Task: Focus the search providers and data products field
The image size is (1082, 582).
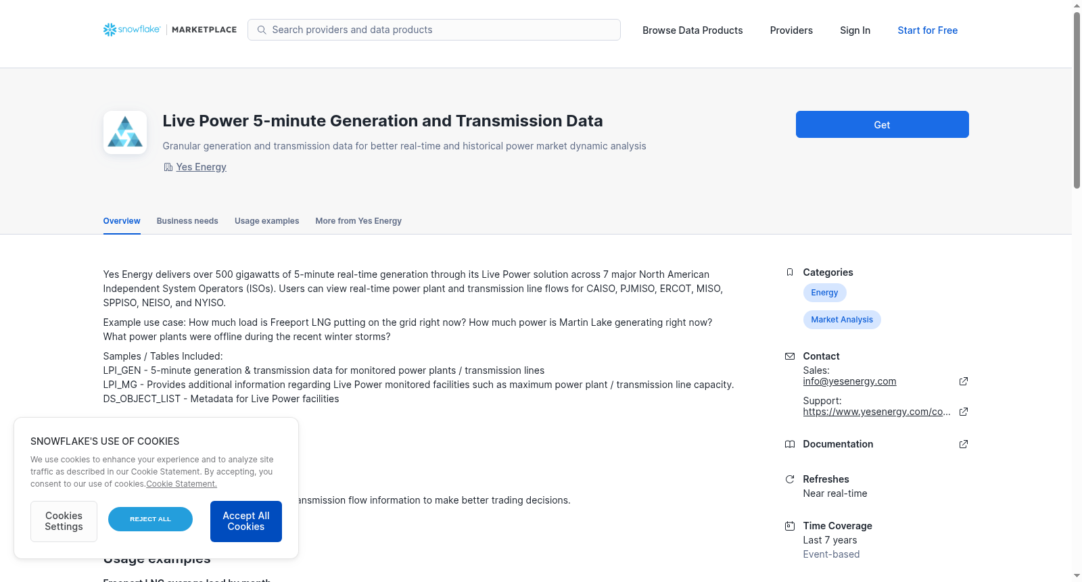Action: point(434,30)
